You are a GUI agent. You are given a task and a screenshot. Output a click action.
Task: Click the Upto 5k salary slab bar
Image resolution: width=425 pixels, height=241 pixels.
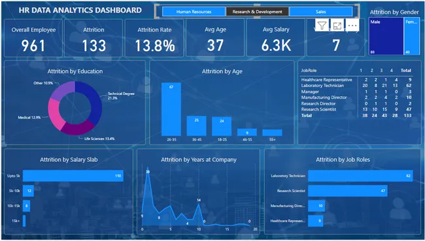(x=73, y=176)
